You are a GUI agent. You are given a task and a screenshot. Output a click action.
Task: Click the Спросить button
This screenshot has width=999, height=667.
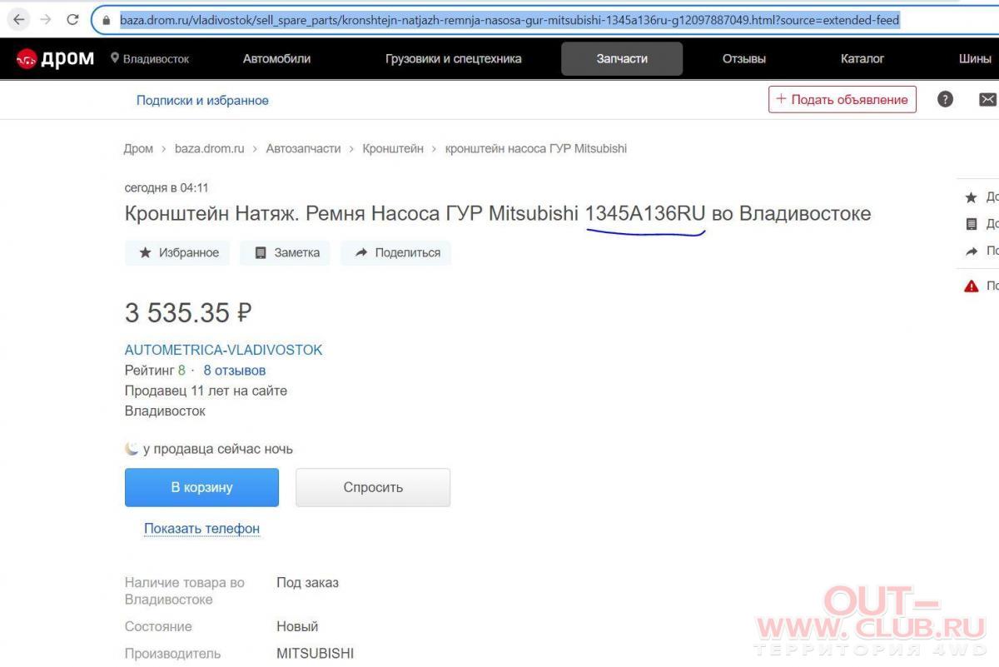tap(373, 487)
